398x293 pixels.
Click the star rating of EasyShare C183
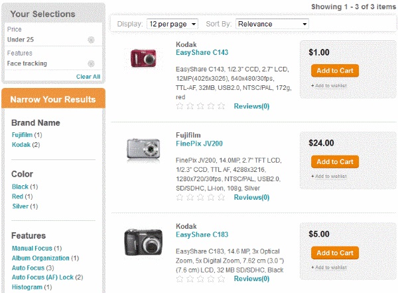tap(200, 278)
